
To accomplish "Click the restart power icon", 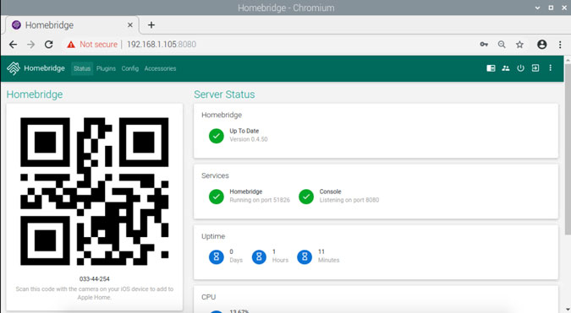I will coord(521,67).
